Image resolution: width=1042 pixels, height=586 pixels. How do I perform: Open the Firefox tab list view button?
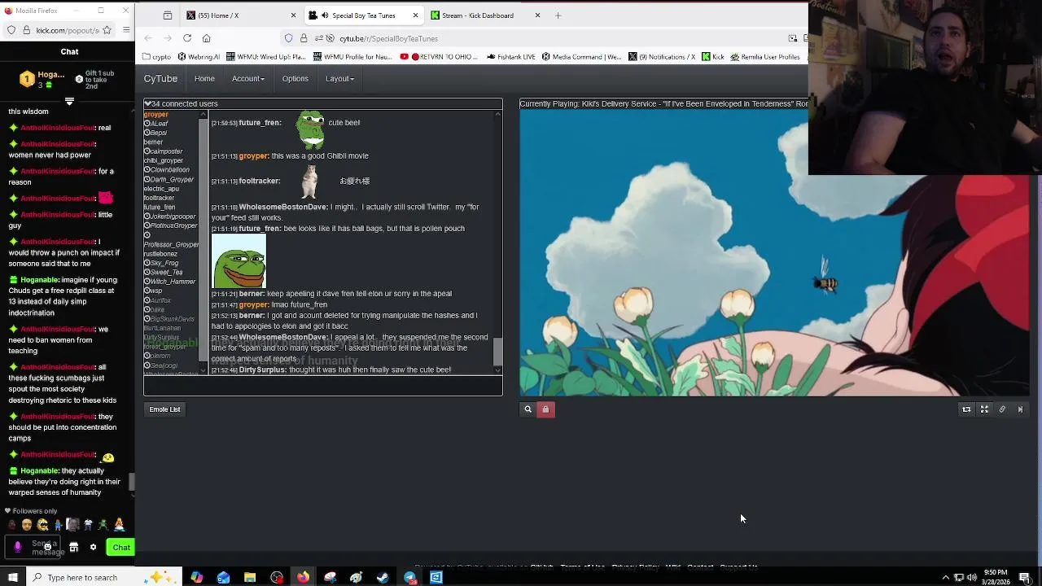[167, 15]
